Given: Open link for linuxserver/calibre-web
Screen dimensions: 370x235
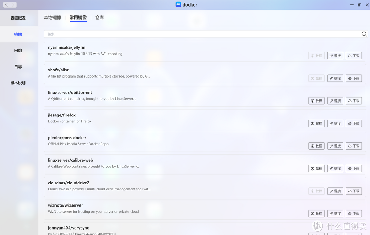Looking at the screenshot, I should (x=335, y=168).
